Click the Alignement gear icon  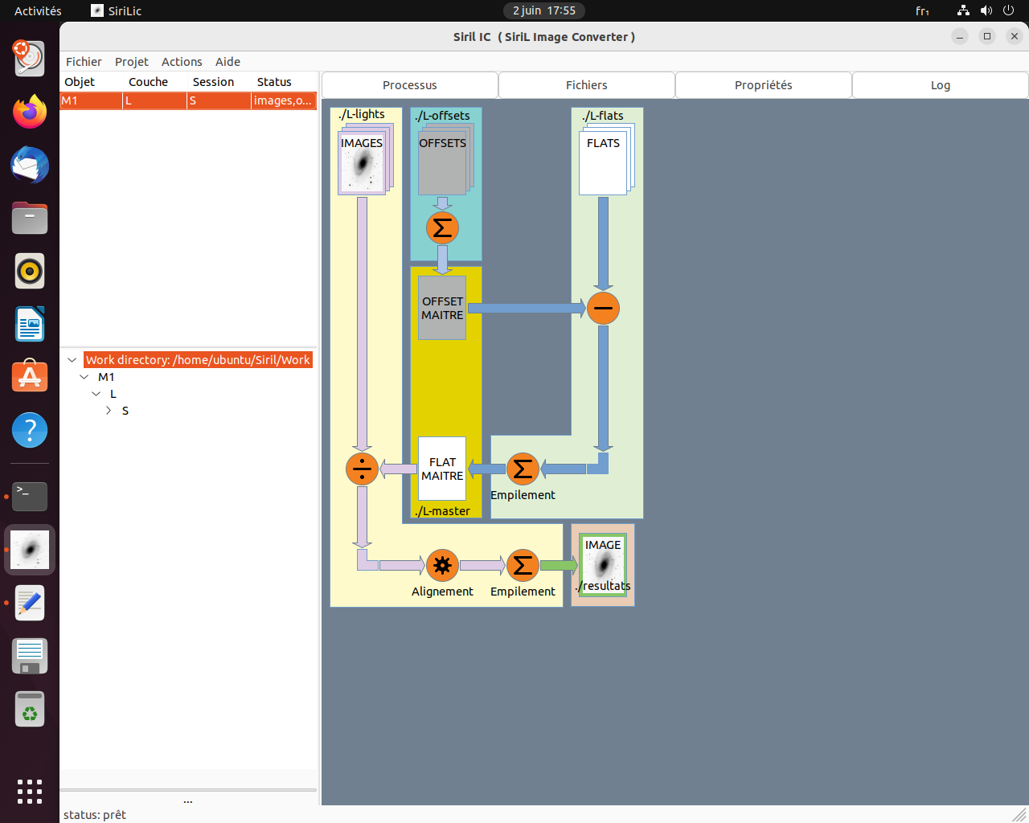tap(442, 565)
